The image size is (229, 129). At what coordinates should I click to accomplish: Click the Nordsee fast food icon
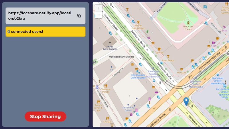pos(181,69)
